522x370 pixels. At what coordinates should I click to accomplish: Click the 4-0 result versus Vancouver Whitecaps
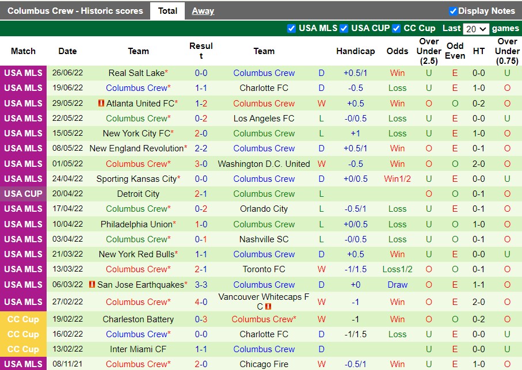[x=201, y=302]
